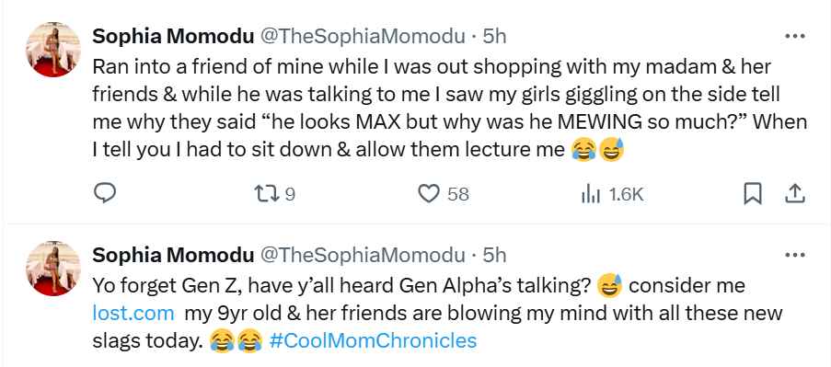Open the tweet about MEWING text
The height and width of the screenshot is (367, 831).
coord(449,109)
